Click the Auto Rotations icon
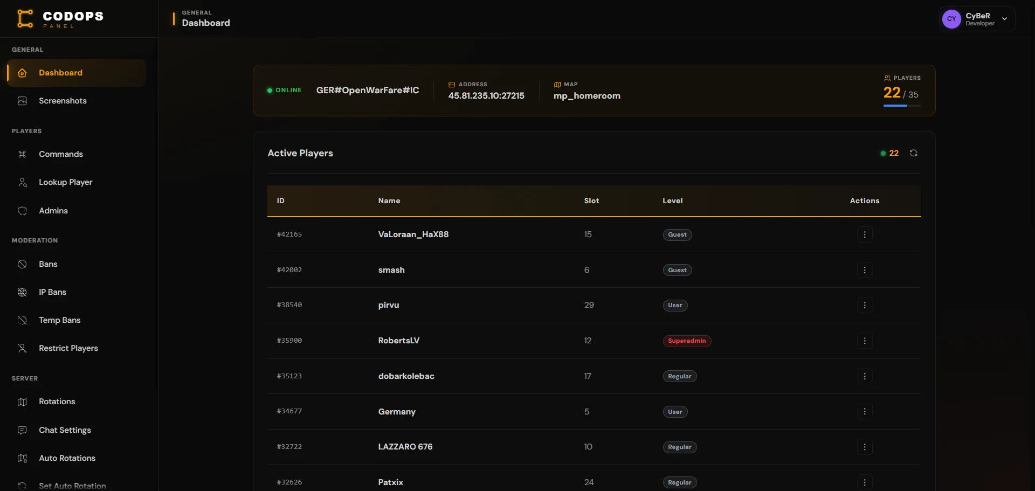The image size is (1035, 491). pyautogui.click(x=22, y=458)
